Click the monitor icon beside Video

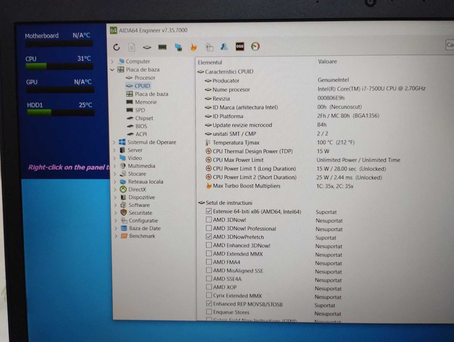pyautogui.click(x=123, y=158)
